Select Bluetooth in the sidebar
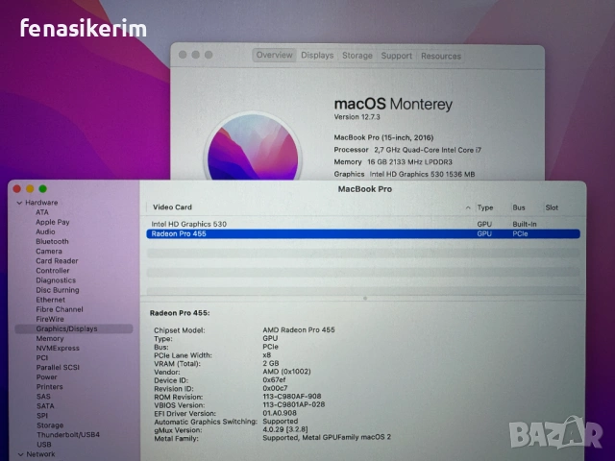 point(52,241)
